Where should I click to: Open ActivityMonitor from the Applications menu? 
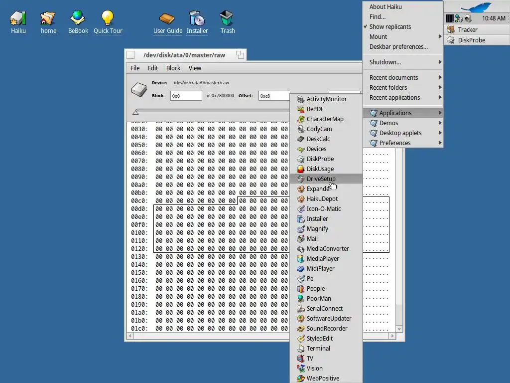click(326, 99)
